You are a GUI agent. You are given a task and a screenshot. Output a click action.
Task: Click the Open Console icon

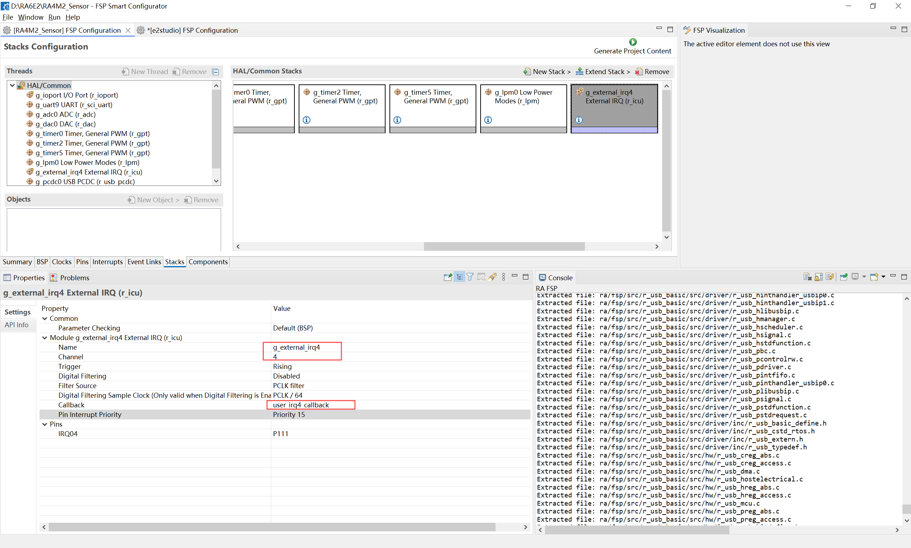tap(874, 277)
